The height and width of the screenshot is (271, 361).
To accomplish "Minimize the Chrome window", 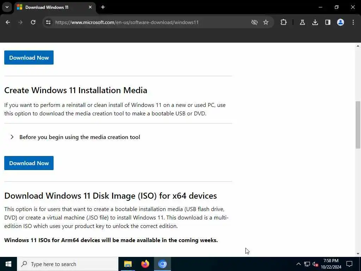I will click(320, 7).
